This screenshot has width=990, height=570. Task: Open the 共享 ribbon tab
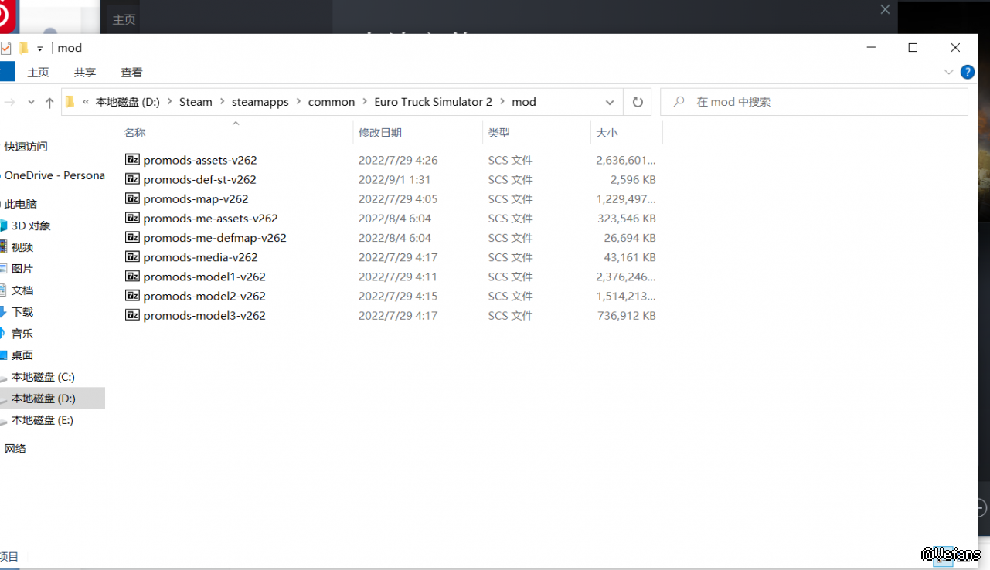point(85,72)
